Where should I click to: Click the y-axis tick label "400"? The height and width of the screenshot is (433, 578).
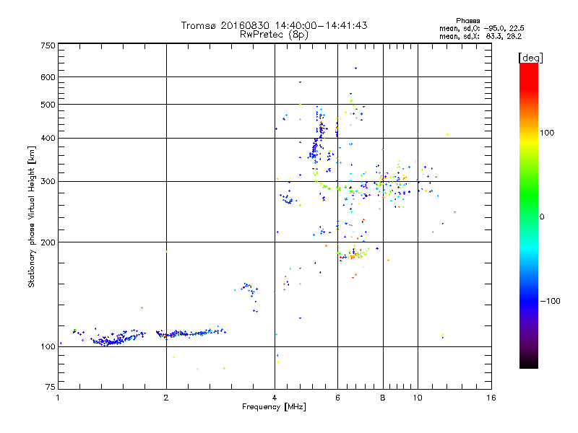[48, 139]
